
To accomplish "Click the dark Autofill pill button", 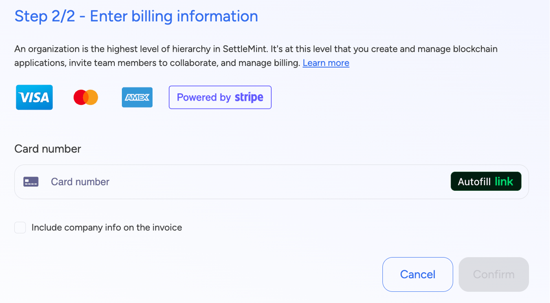I will (x=486, y=181).
